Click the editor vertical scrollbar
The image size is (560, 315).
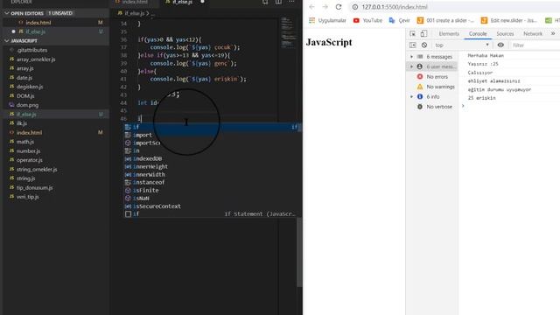pos(299,252)
